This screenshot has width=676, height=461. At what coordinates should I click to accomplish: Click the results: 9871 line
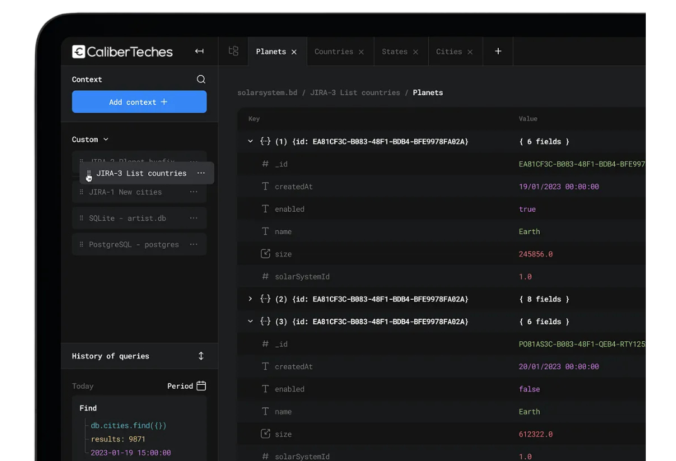click(118, 439)
